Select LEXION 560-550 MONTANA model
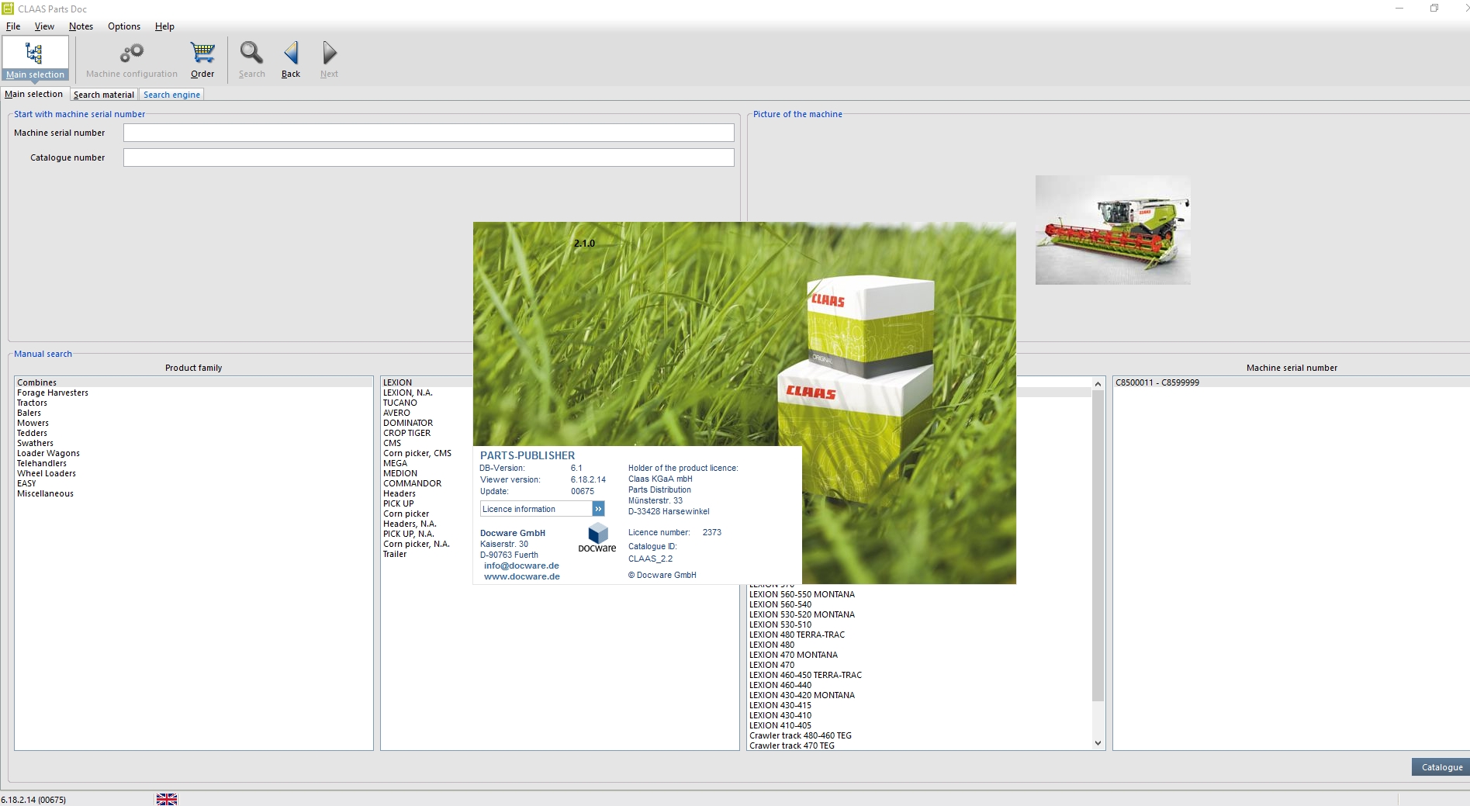The height and width of the screenshot is (806, 1470). pos(919,594)
